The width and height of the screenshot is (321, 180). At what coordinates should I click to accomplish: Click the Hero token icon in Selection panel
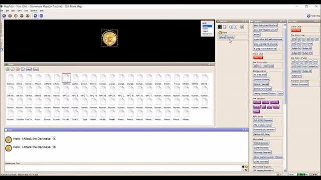pyautogui.click(x=220, y=32)
